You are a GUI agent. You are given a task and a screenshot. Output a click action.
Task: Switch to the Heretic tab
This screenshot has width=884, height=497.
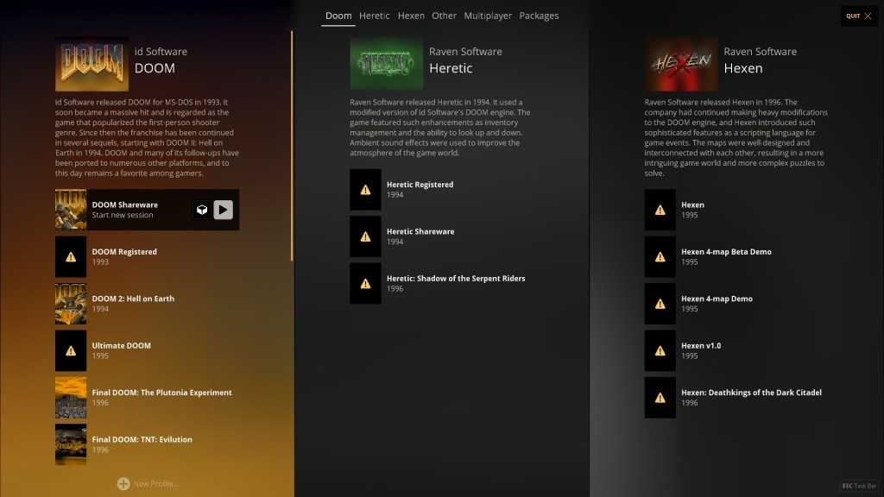click(375, 16)
